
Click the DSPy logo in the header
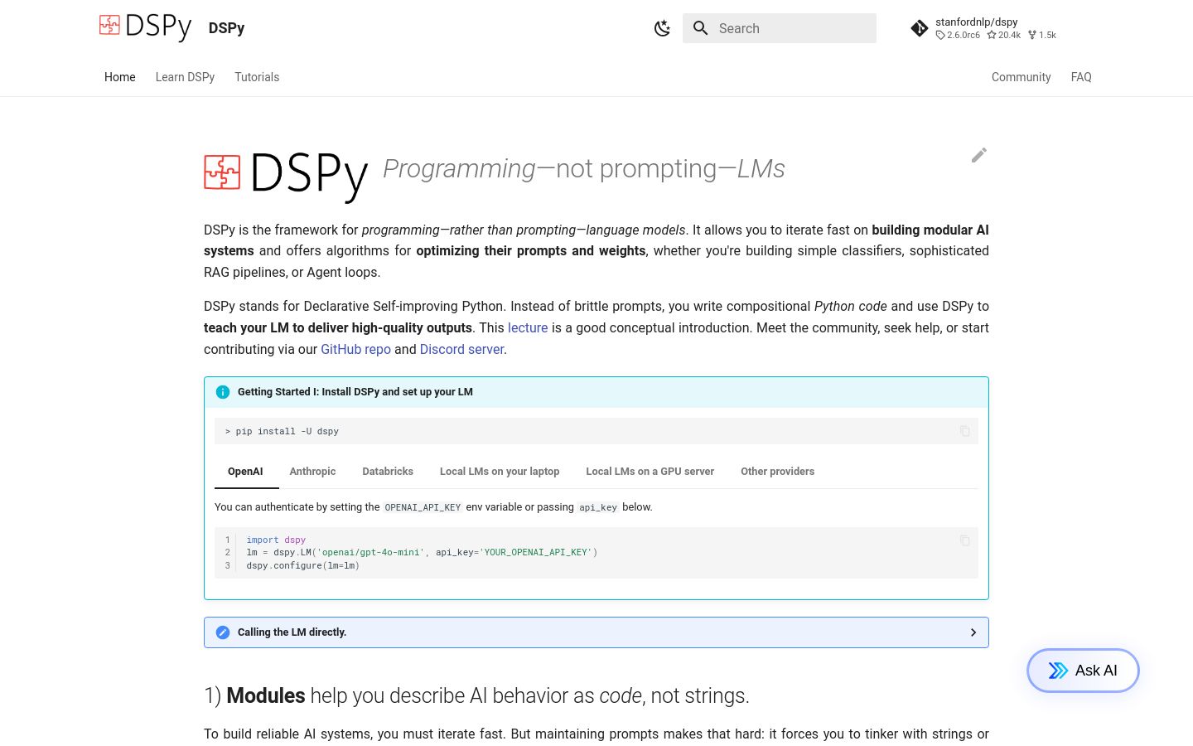click(145, 27)
